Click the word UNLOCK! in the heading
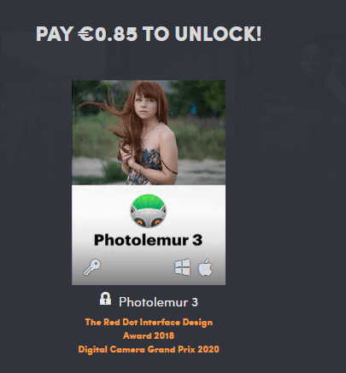The image size is (346, 373). click(x=218, y=34)
